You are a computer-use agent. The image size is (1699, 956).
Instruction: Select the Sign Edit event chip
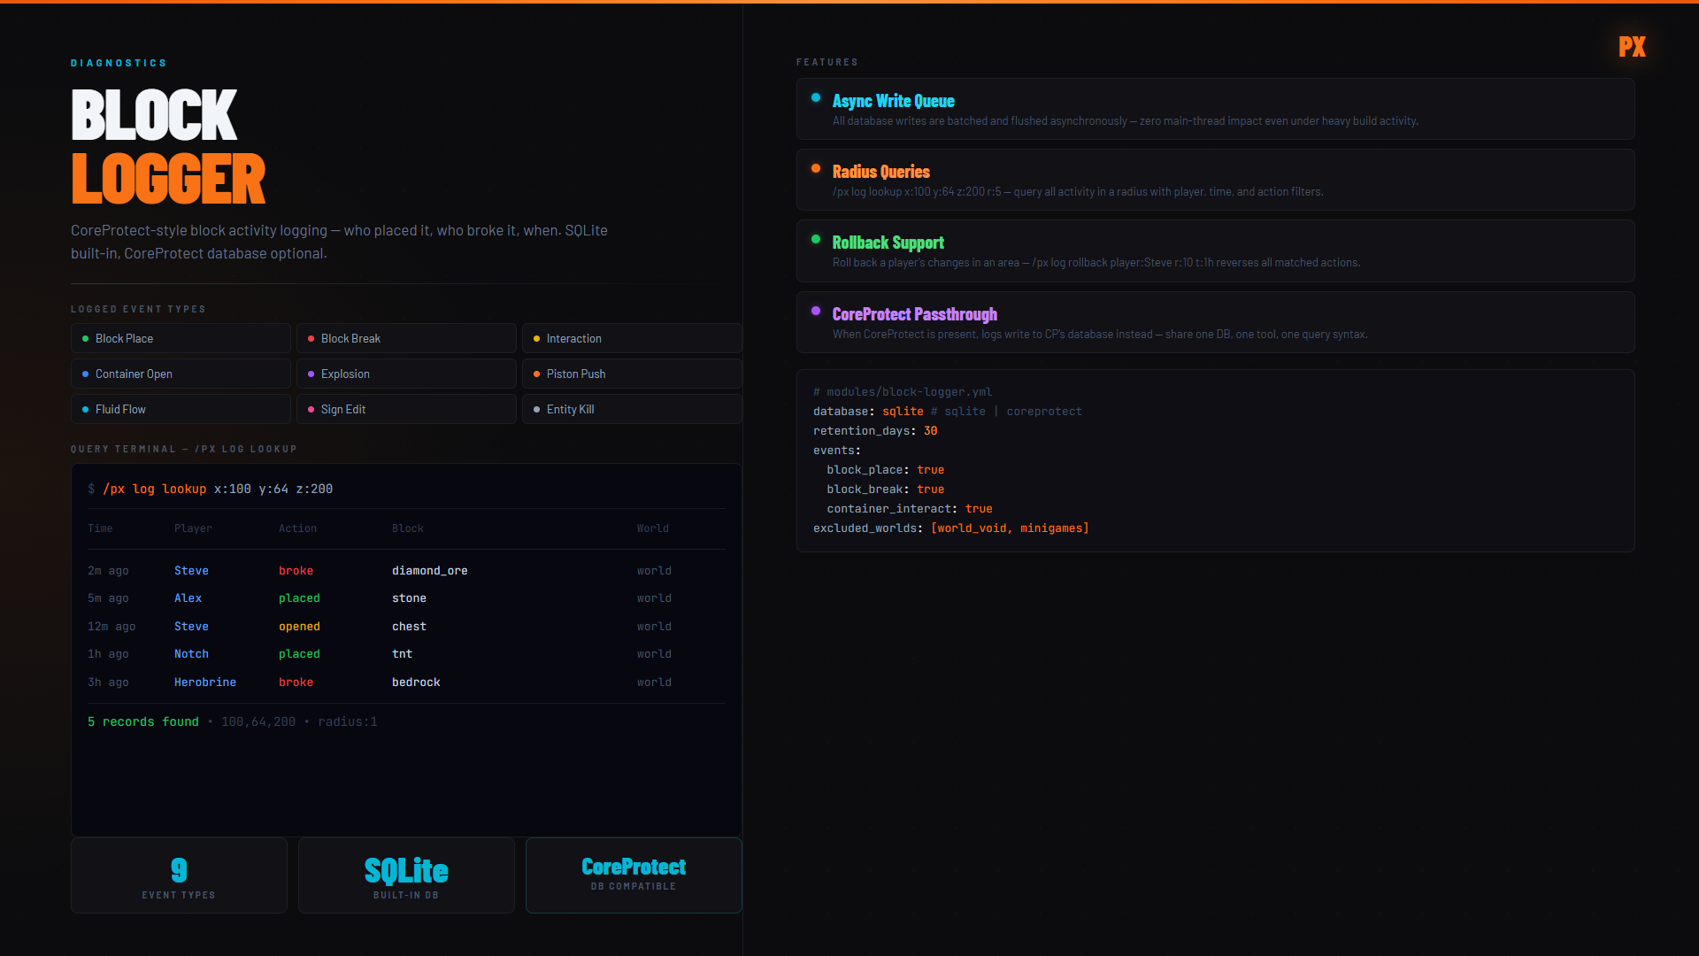tap(406, 409)
